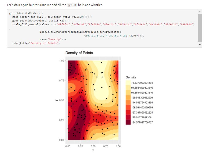Click legend label 129.548305662509

tap(142, 97)
